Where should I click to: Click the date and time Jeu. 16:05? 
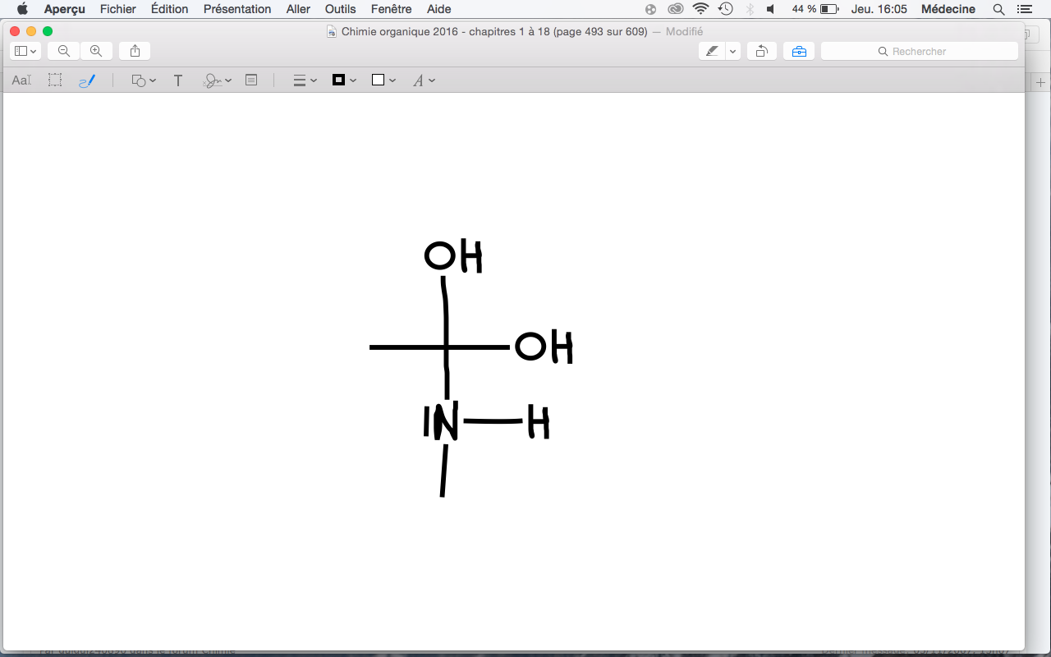879,9
